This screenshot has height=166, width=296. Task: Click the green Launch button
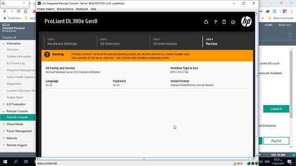276,109
